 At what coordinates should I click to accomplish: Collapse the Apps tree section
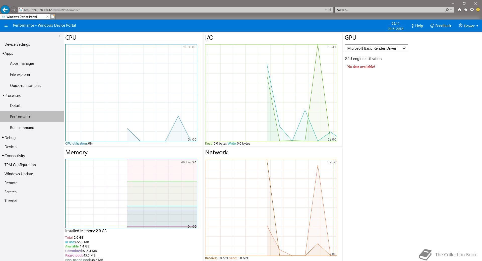click(3, 53)
